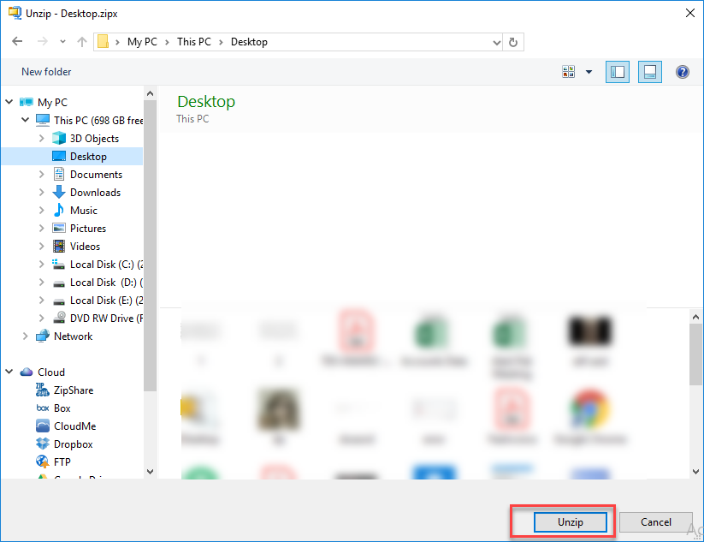Expand the Pictures tree node

coord(41,228)
